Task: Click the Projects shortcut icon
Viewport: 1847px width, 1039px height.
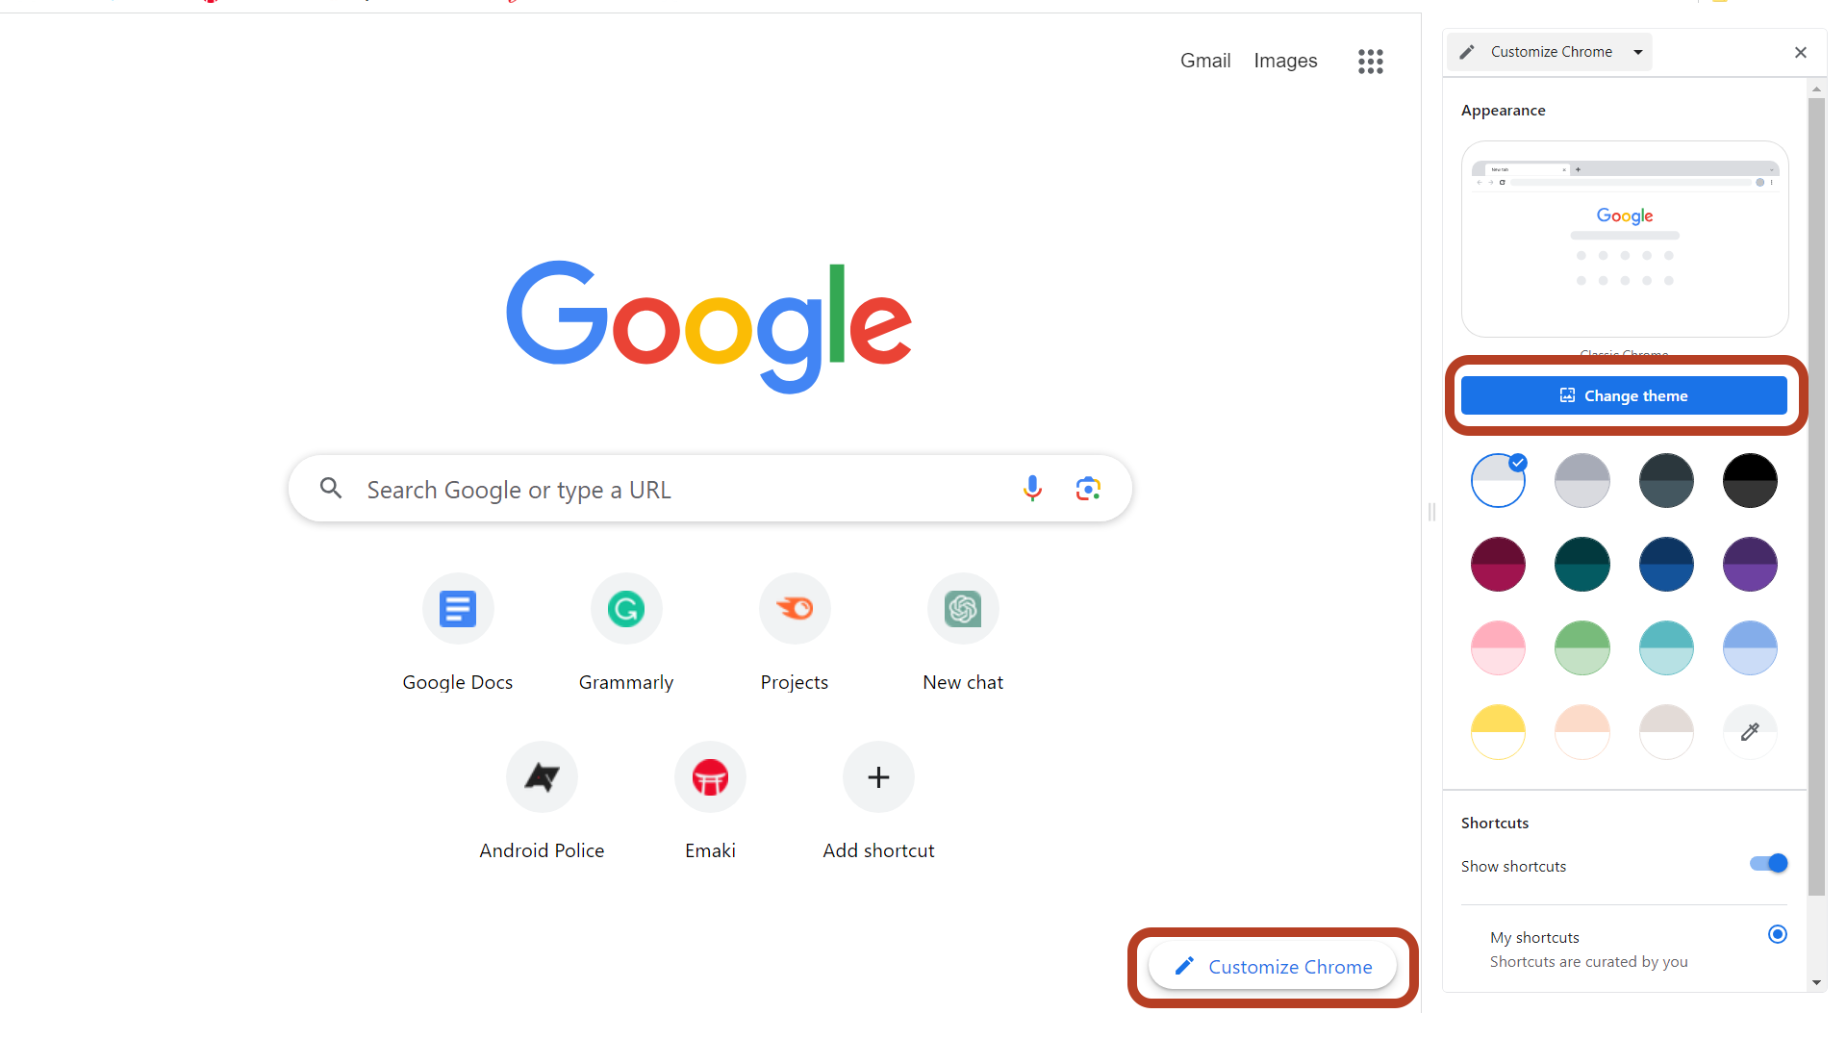Action: [793, 608]
